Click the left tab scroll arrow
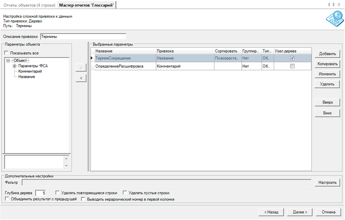The image size is (345, 220). tap(329, 5)
